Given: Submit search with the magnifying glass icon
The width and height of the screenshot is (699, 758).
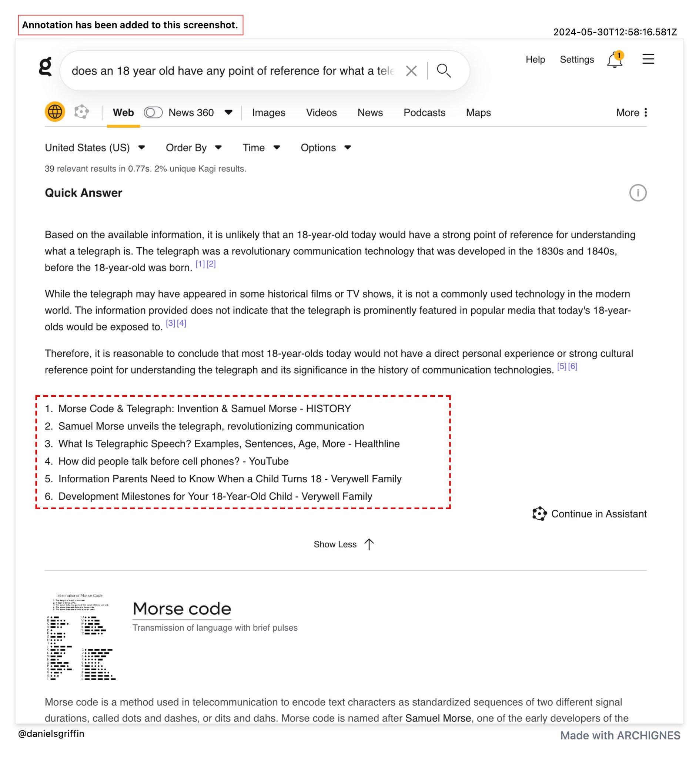Looking at the screenshot, I should coord(444,71).
